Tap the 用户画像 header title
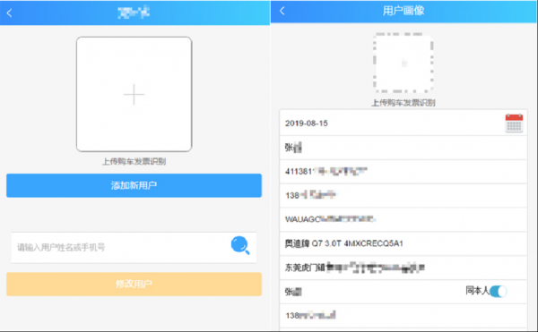The width and height of the screenshot is (538, 332). (403, 11)
